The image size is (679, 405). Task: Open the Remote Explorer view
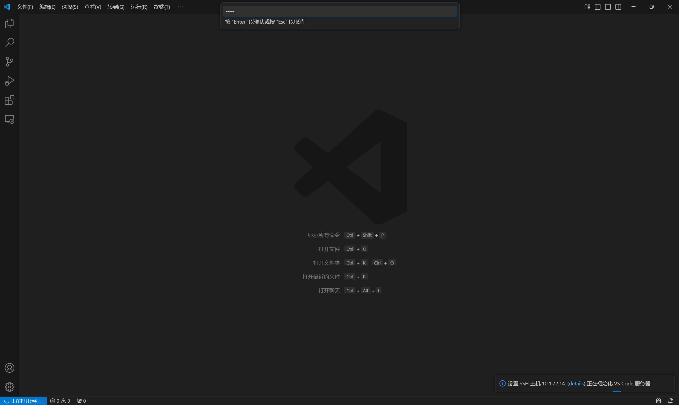pos(10,119)
